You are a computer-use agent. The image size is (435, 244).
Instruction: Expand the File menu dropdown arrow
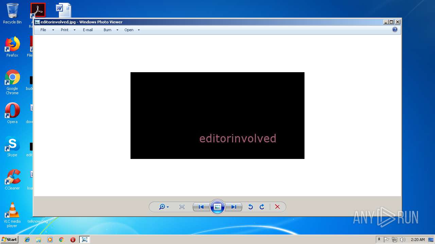click(x=53, y=30)
